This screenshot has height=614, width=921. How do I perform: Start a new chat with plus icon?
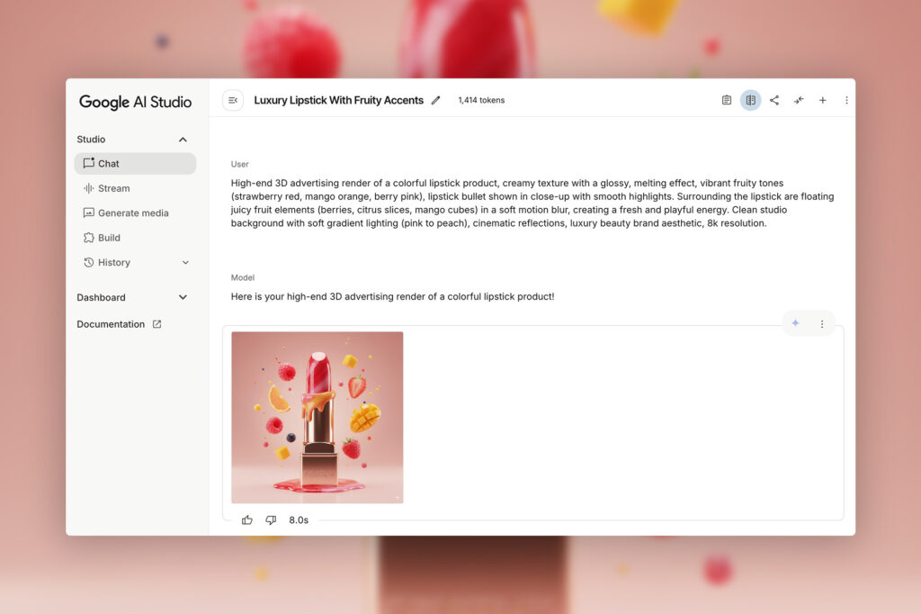click(x=823, y=100)
